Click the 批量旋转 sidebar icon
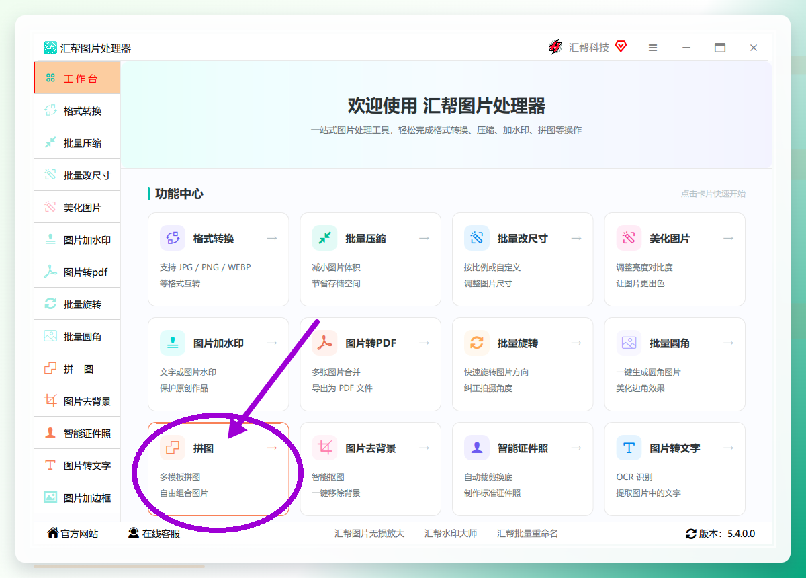This screenshot has height=578, width=806. pos(50,304)
